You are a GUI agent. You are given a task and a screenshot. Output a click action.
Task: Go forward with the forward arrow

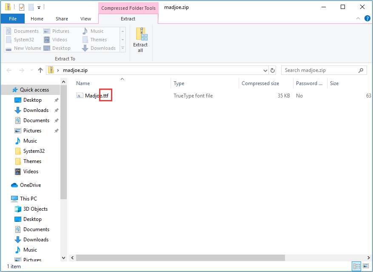click(x=21, y=70)
